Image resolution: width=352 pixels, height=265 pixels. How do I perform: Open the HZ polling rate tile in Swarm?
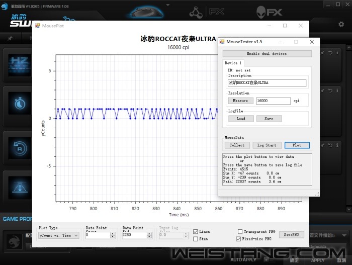tap(20, 65)
